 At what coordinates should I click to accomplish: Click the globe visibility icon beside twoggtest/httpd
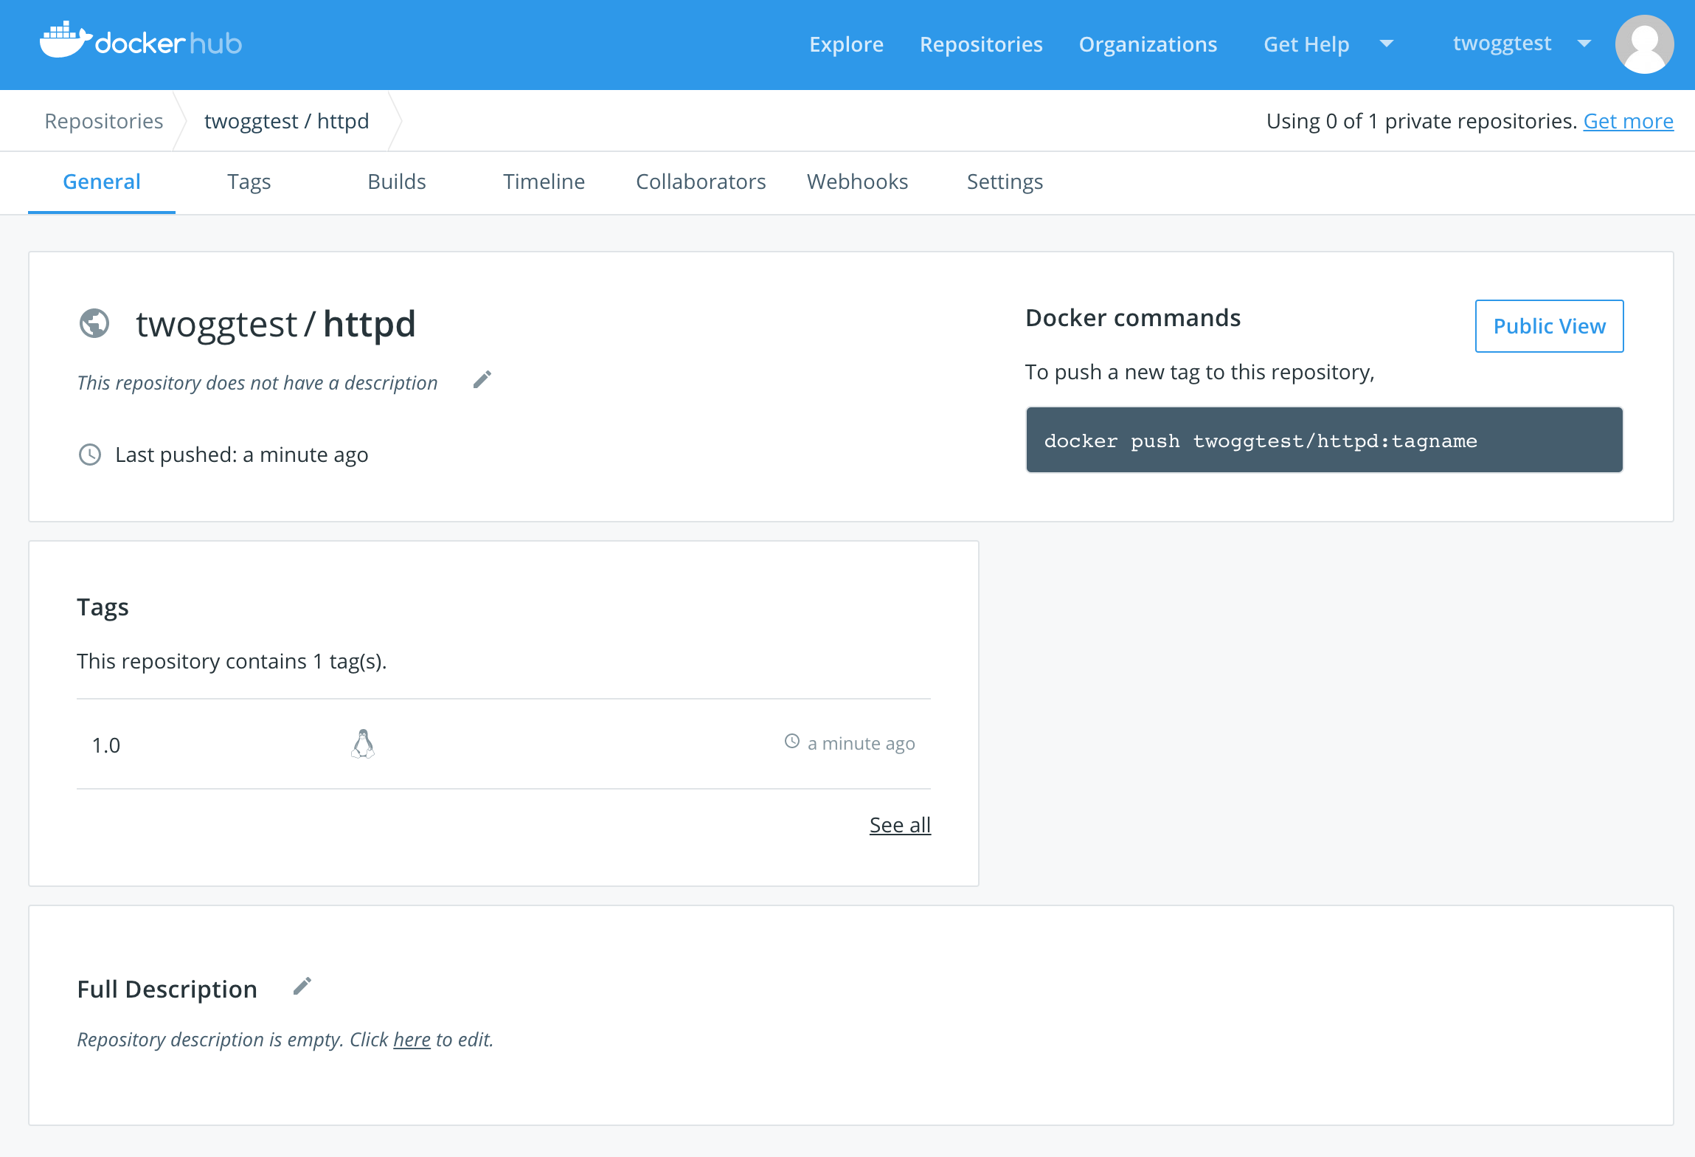[x=94, y=323]
